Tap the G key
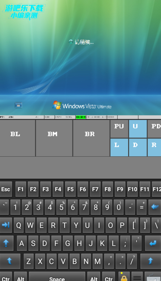The width and height of the screenshot is (161, 281). (68, 243)
